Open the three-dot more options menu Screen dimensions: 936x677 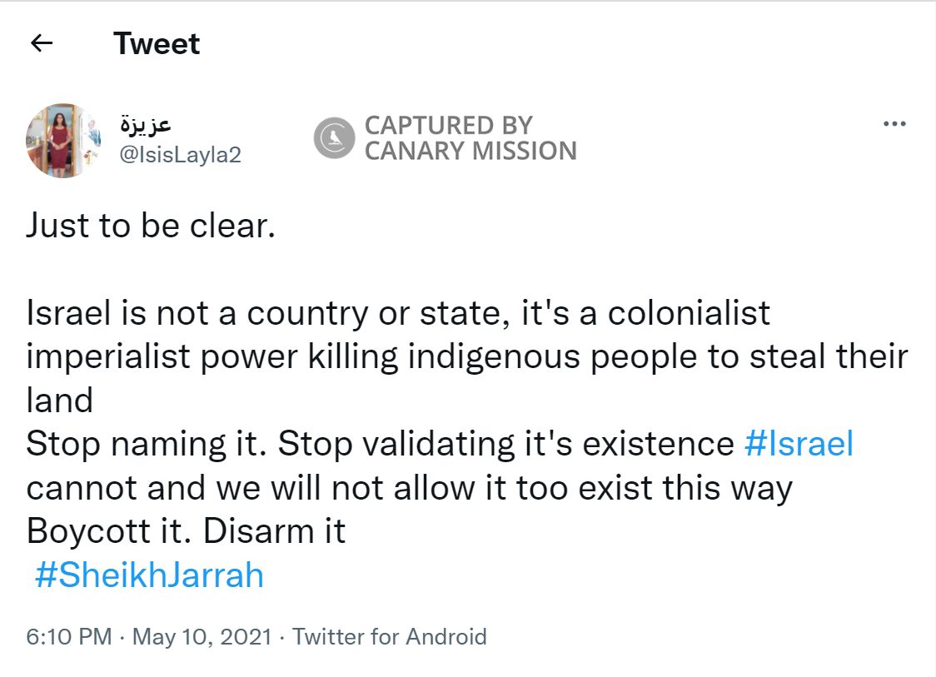[x=894, y=124]
